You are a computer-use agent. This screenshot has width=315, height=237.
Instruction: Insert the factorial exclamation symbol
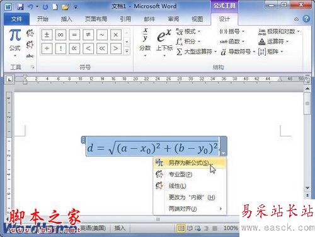pos(60,48)
